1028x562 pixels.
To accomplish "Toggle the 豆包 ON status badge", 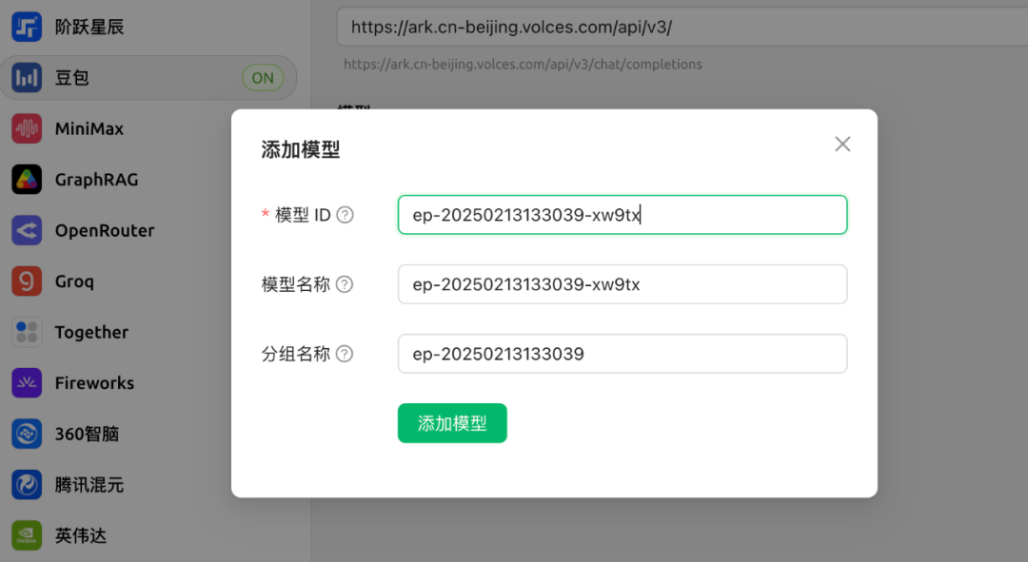I will (x=263, y=78).
